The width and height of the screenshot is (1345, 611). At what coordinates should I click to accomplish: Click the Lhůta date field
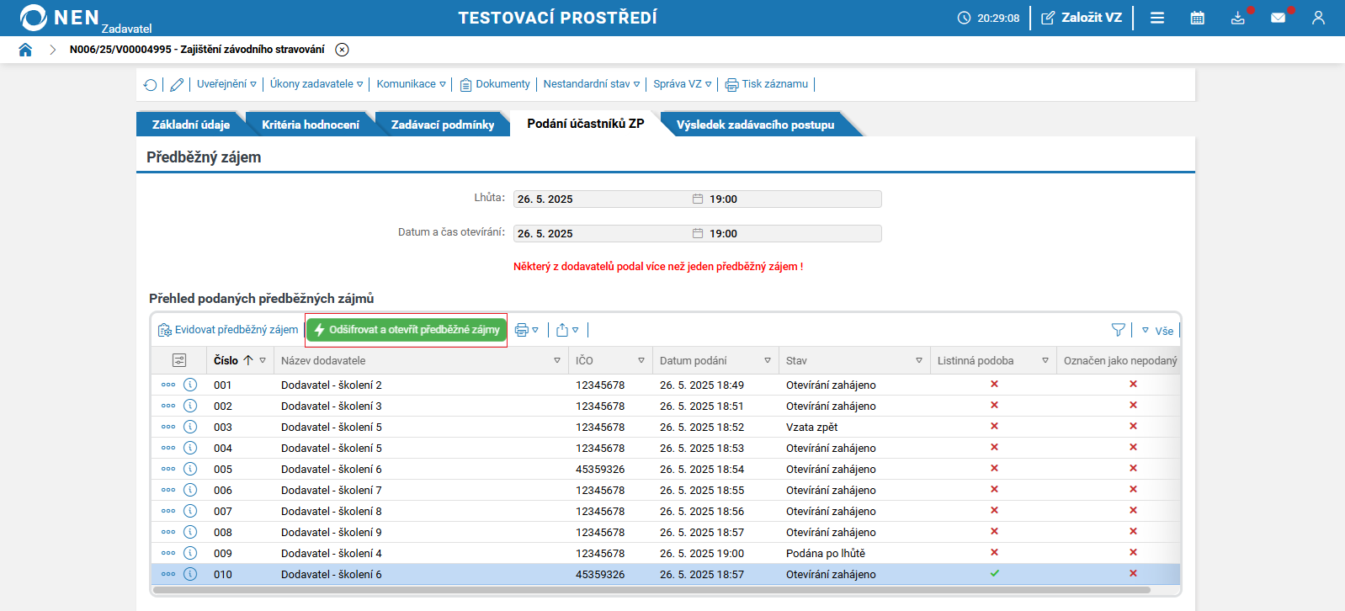603,199
